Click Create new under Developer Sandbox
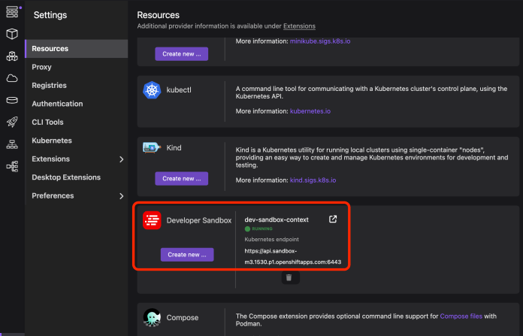This screenshot has width=523, height=336. coord(187,255)
